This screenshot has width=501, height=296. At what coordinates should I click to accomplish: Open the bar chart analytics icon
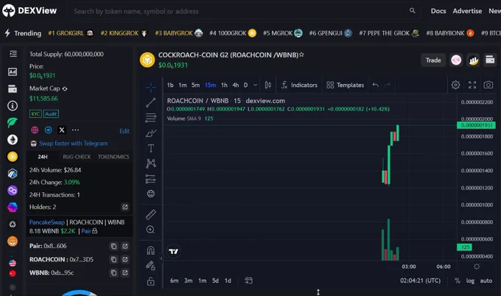pyautogui.click(x=473, y=60)
